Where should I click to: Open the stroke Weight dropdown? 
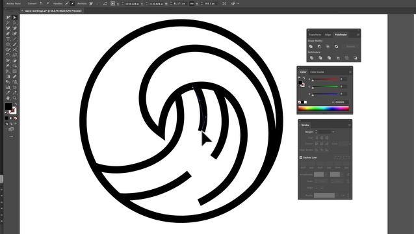point(333,132)
